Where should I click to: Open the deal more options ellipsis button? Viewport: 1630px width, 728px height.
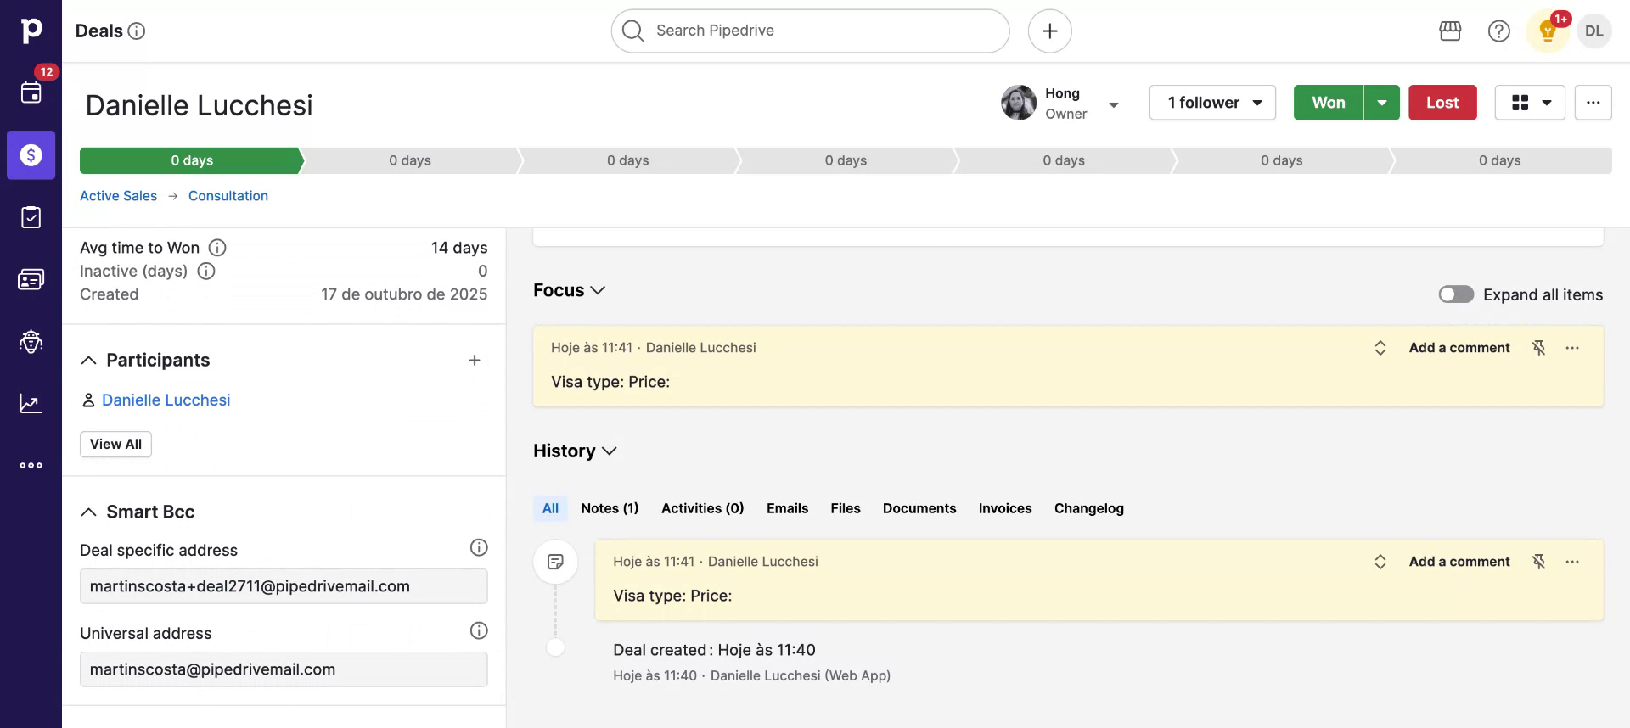coord(1593,103)
